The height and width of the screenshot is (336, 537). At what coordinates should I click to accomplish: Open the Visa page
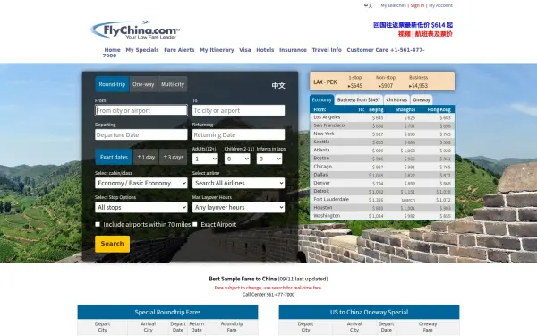click(245, 50)
